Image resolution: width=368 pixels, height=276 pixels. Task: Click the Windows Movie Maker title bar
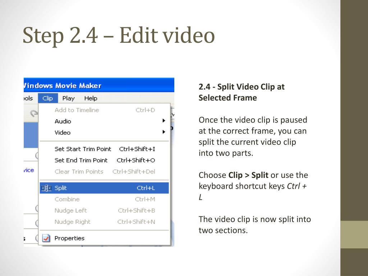pos(99,85)
